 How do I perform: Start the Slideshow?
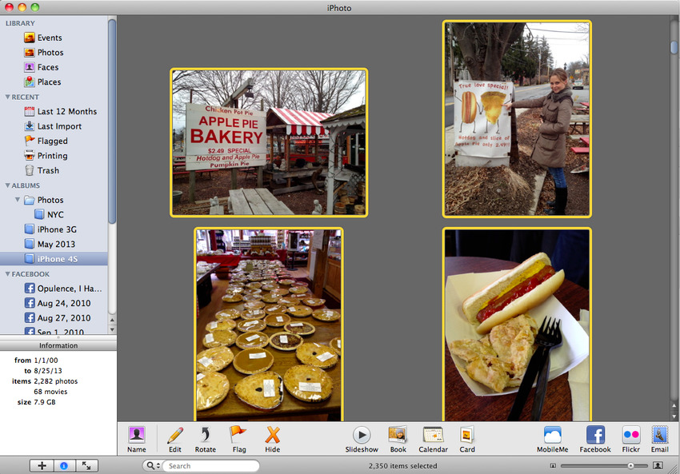pos(362,439)
